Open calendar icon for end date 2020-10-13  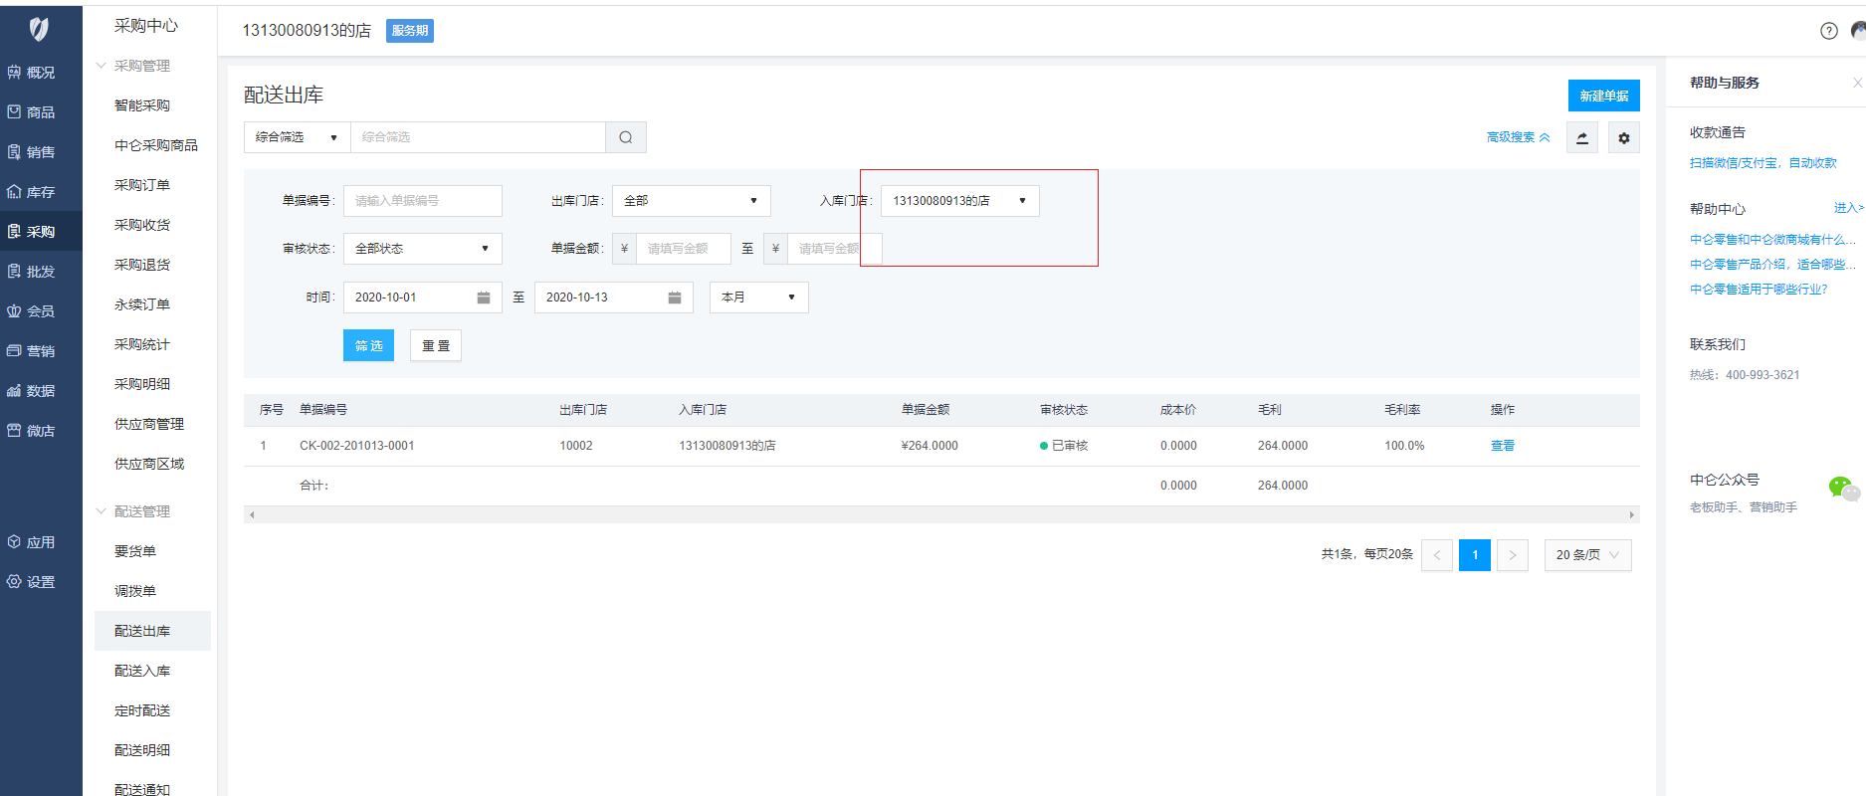[x=674, y=298]
